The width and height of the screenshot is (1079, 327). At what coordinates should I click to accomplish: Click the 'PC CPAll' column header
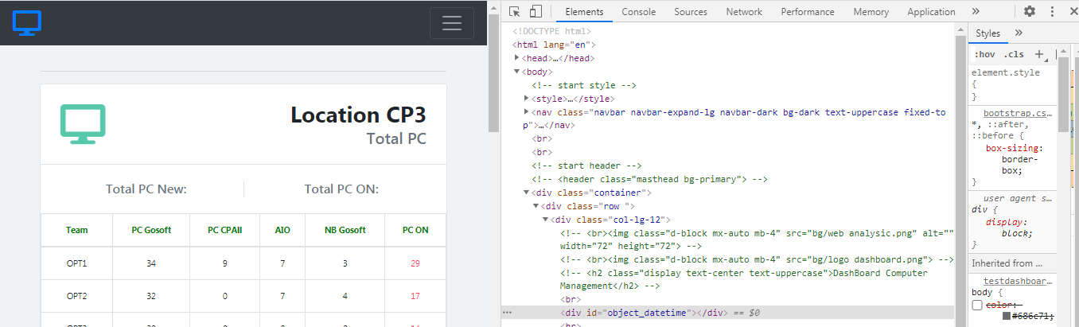(226, 230)
